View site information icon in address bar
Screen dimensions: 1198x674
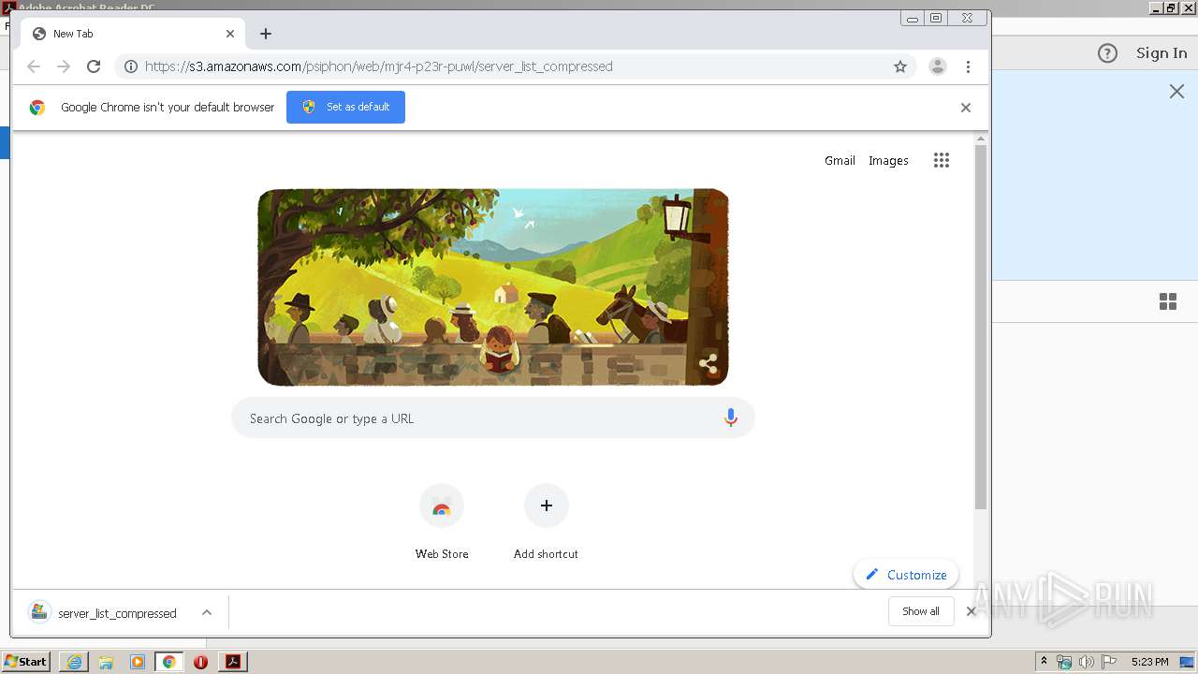point(131,66)
